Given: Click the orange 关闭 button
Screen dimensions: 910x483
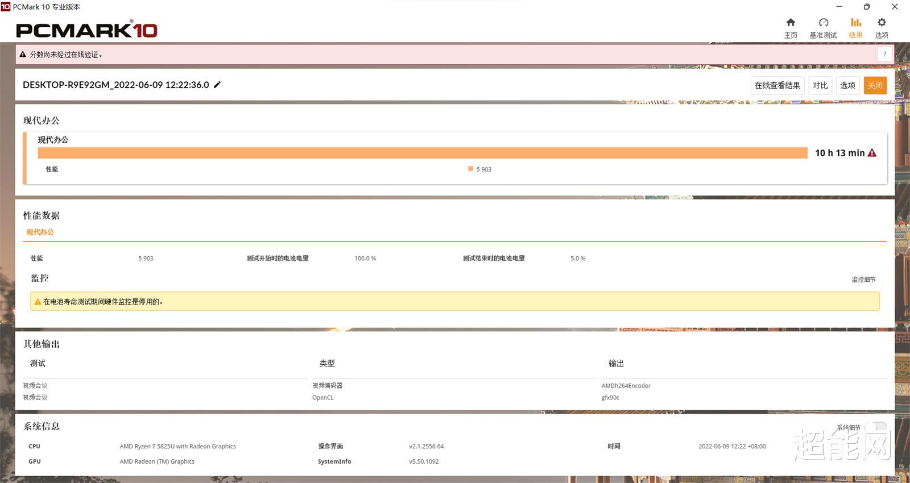Looking at the screenshot, I should (875, 85).
